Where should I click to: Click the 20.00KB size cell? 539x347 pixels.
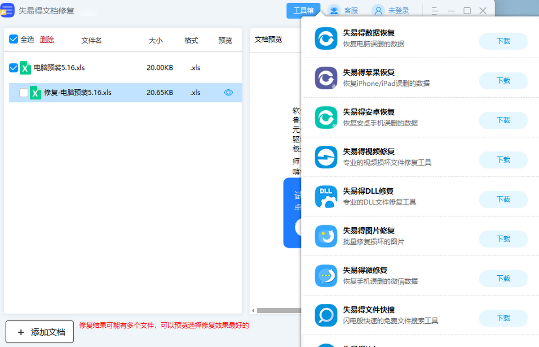pos(160,68)
